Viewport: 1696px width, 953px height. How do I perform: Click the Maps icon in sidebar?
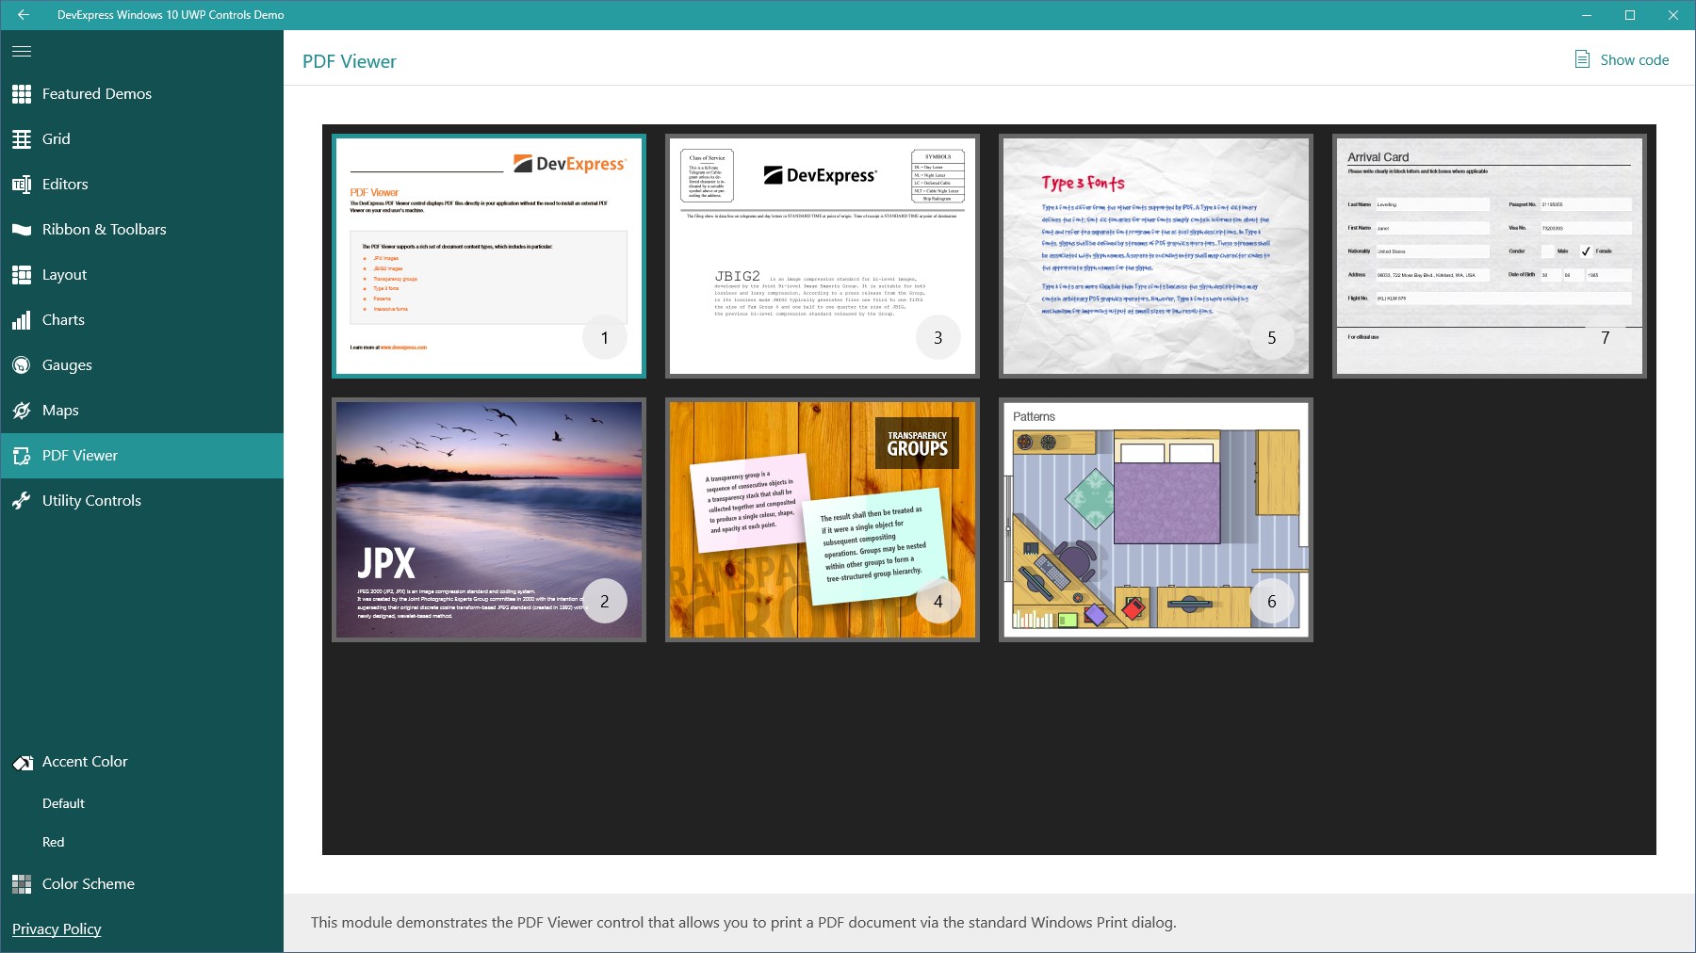[x=22, y=411]
